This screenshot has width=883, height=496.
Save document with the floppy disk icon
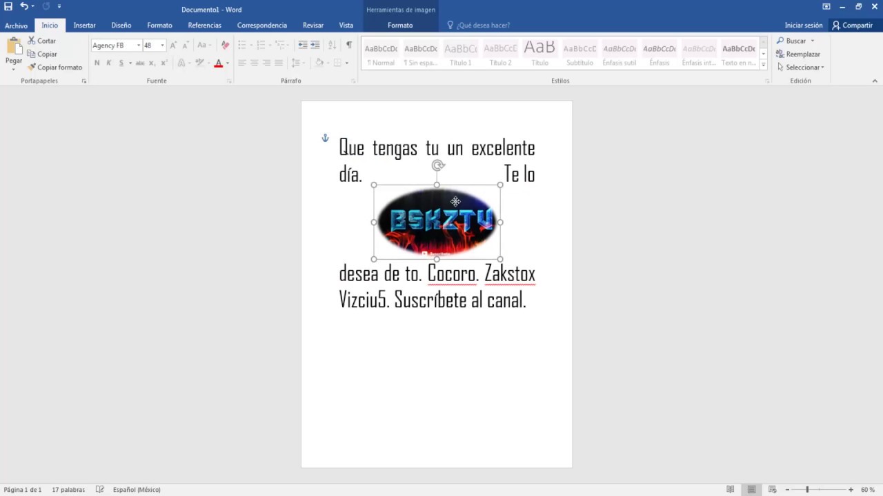tap(8, 6)
